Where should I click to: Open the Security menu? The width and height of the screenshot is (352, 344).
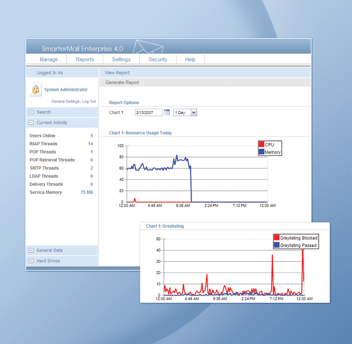158,60
